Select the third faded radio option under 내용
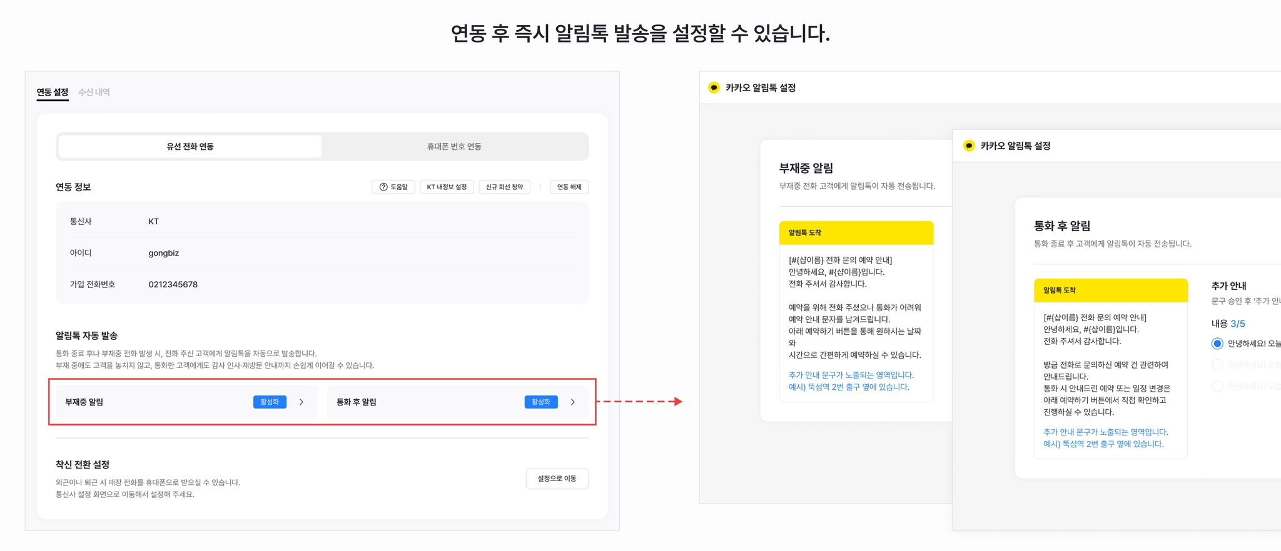The image size is (1281, 551). tap(1217, 386)
